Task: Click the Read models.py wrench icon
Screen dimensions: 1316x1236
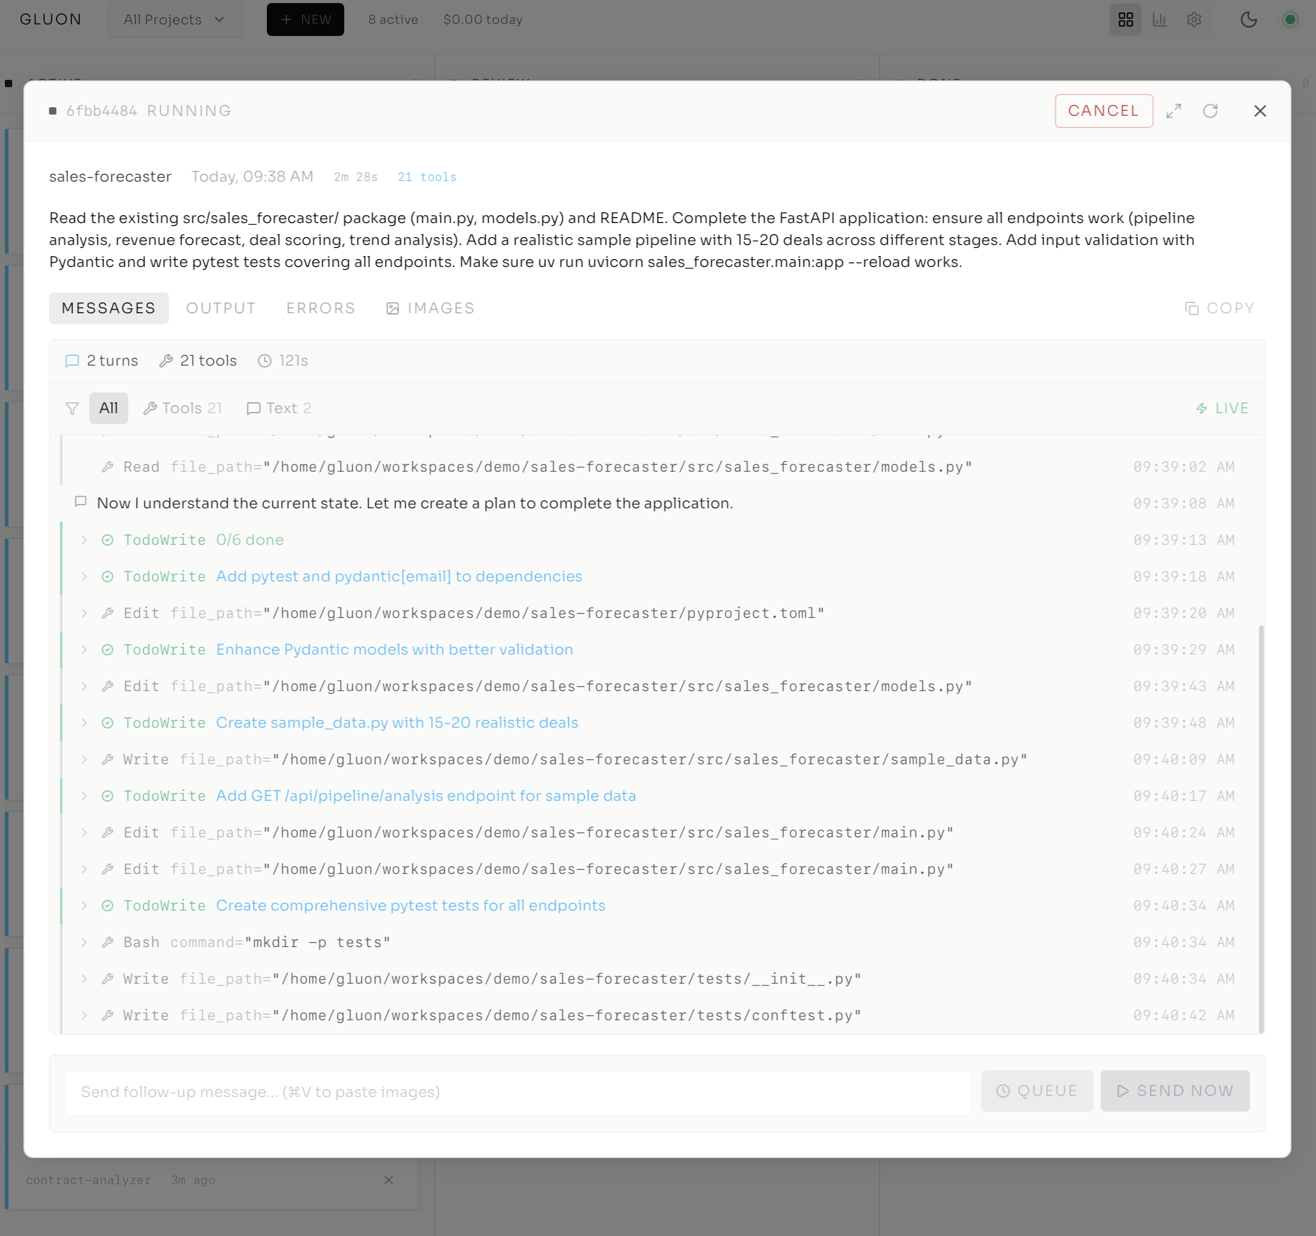Action: (x=107, y=467)
